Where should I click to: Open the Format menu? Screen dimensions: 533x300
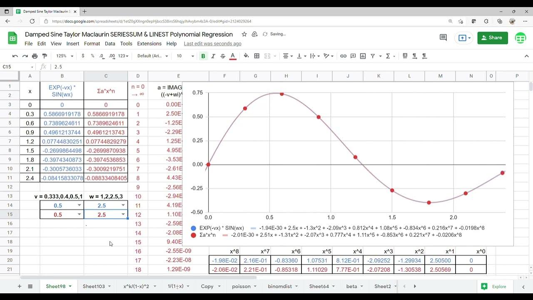coord(92,43)
